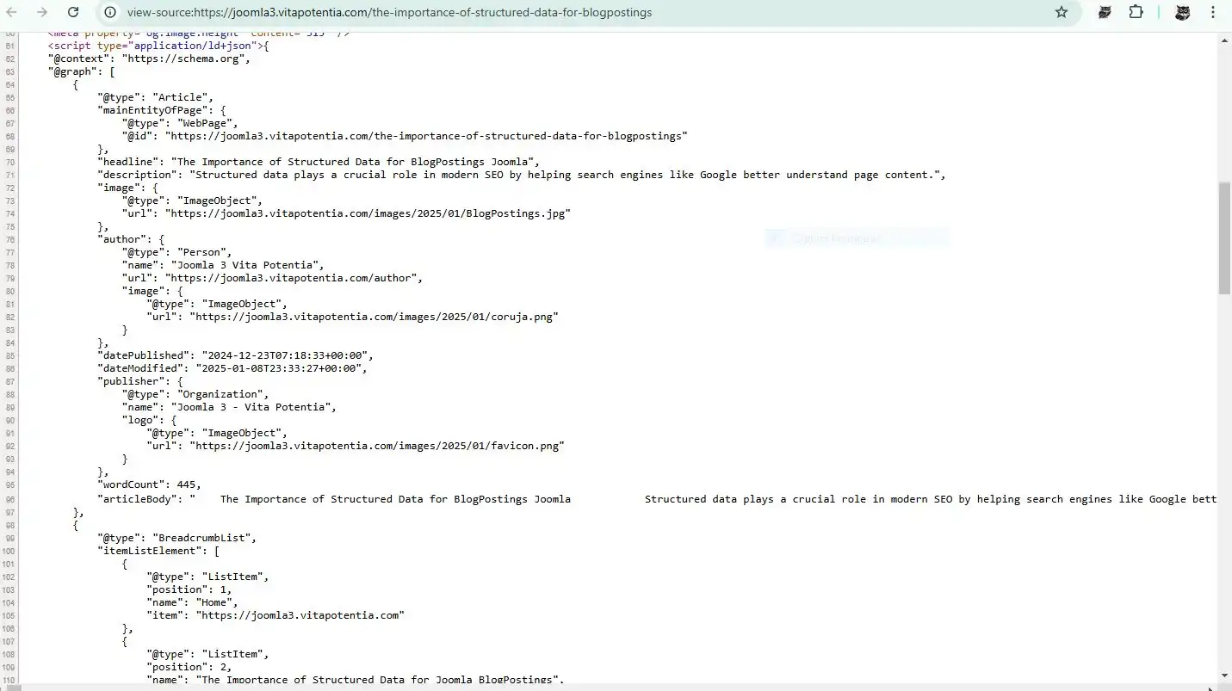The height and width of the screenshot is (691, 1232).
Task: Click the "name": "Home" line
Action: coord(193,602)
